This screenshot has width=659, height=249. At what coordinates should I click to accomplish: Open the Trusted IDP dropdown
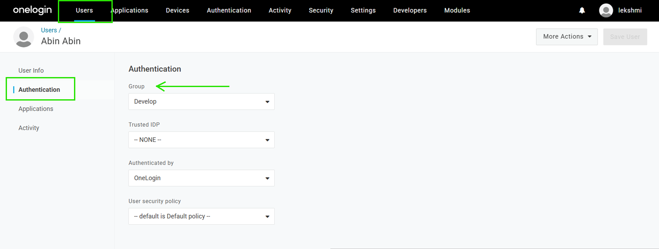[202, 140]
